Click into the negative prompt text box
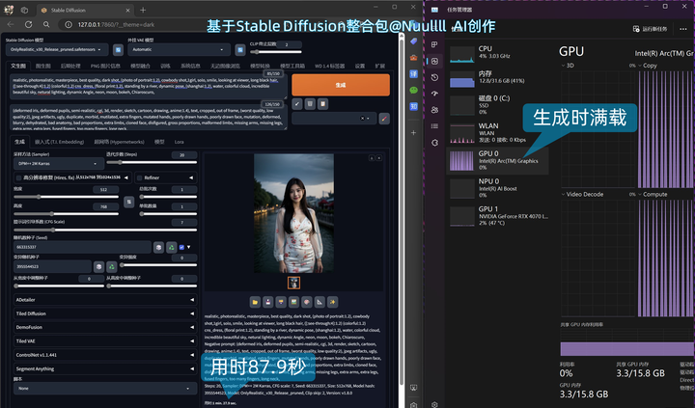Viewport: 695px width, 408px height. [149, 118]
